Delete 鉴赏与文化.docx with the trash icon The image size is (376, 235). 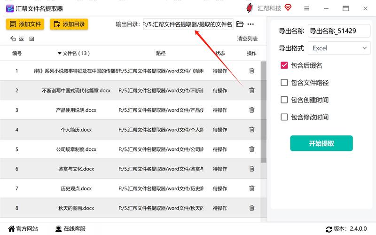tap(251, 169)
